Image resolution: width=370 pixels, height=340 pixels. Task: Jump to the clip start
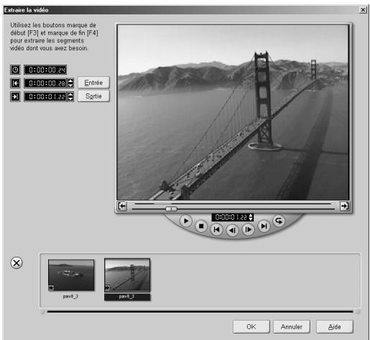pos(216,229)
